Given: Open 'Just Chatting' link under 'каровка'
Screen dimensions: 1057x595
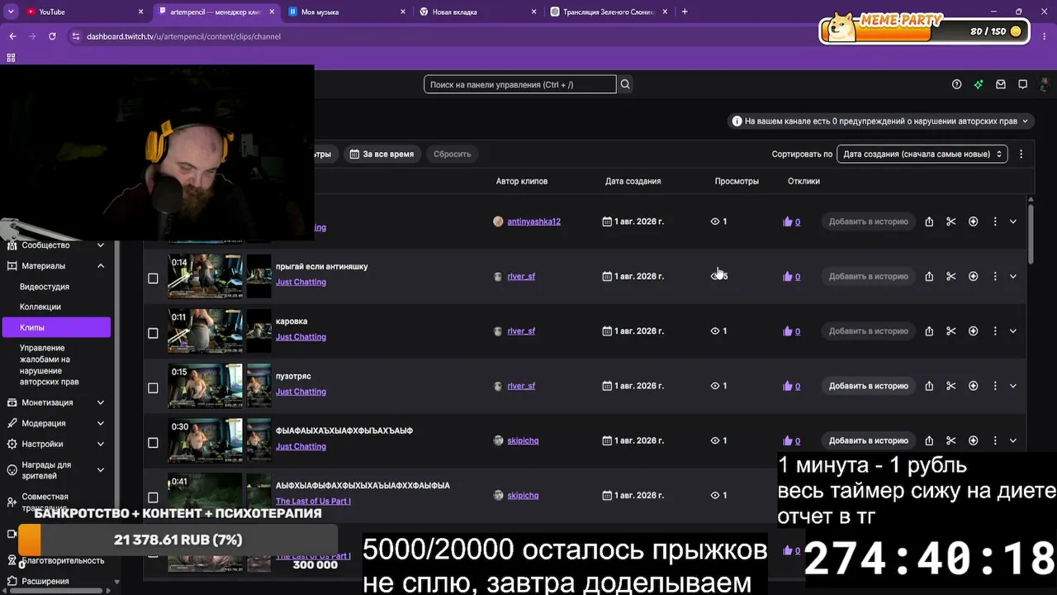Looking at the screenshot, I should 301,337.
